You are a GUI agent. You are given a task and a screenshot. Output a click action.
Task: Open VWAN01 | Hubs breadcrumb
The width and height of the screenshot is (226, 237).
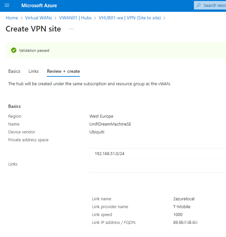[x=75, y=18]
